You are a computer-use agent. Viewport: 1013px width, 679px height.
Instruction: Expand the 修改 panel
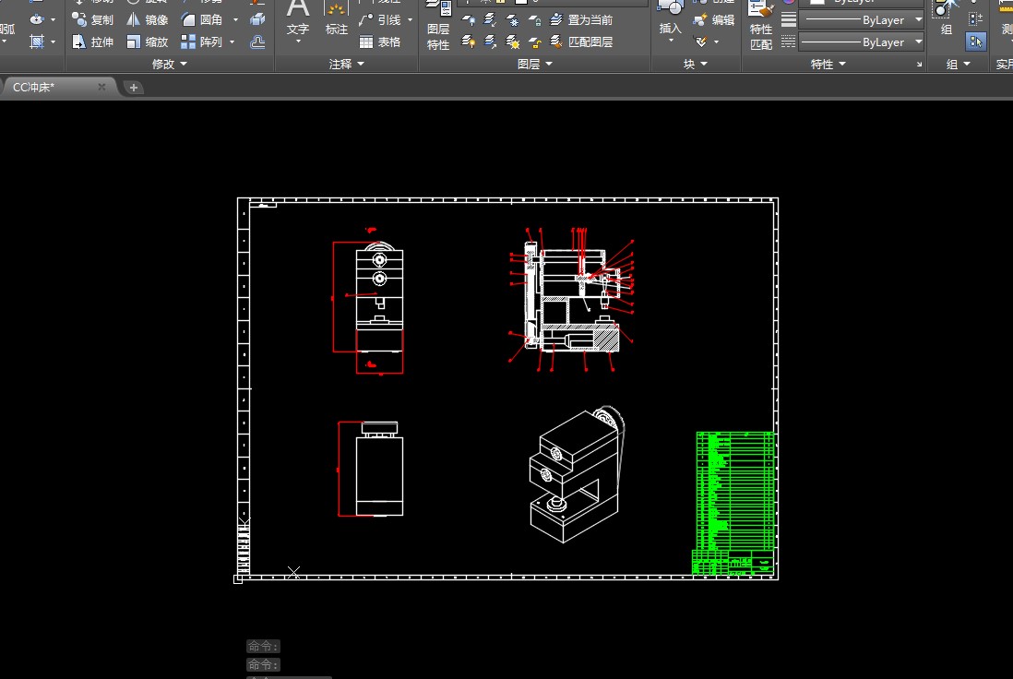pos(170,64)
